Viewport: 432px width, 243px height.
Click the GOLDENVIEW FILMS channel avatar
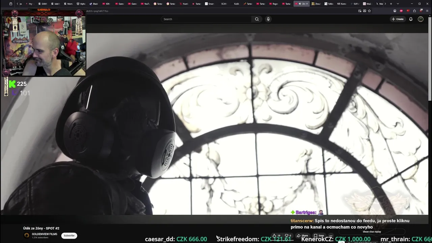pyautogui.click(x=27, y=236)
